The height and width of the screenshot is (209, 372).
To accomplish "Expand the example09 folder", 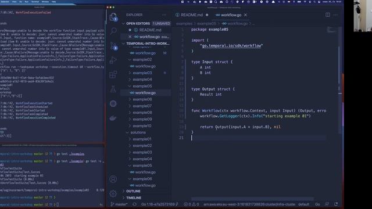I will (x=142, y=119).
